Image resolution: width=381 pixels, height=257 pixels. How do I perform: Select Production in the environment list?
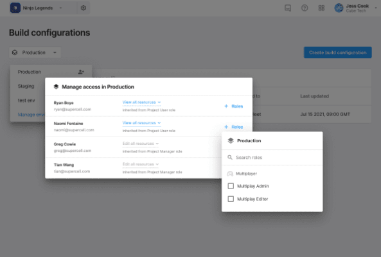click(29, 72)
